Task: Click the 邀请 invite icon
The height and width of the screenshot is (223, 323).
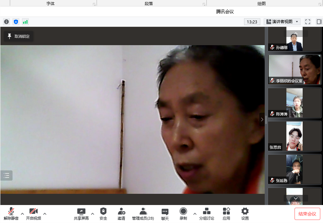Action: 121,214
